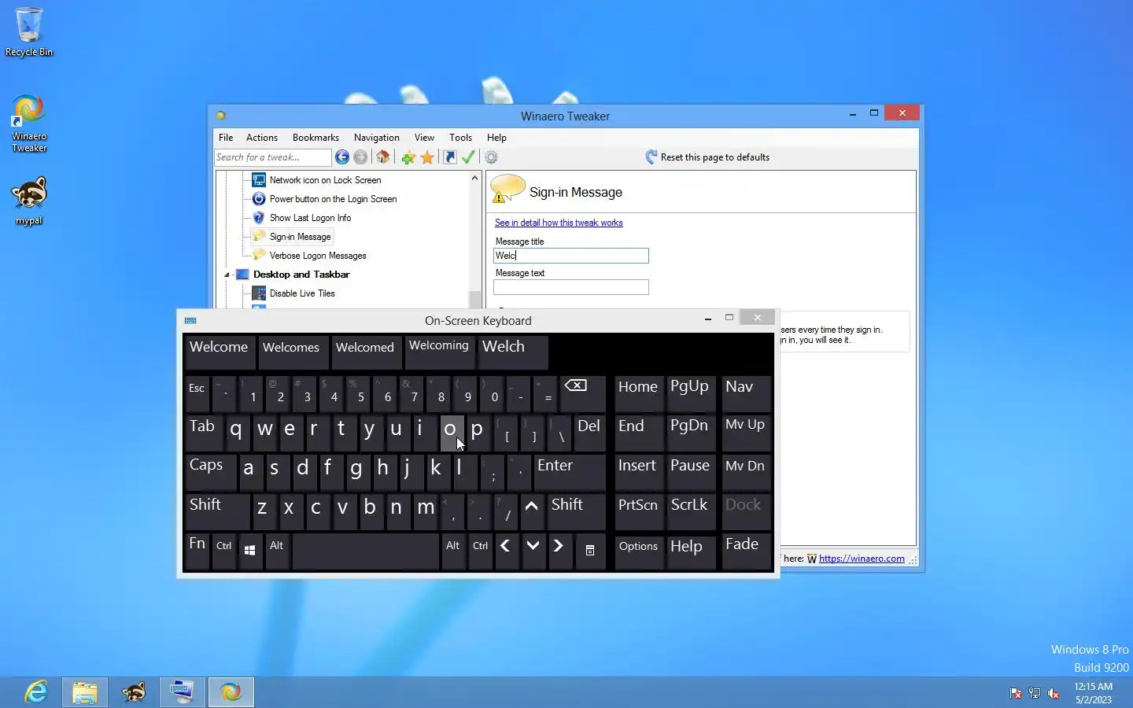The height and width of the screenshot is (708, 1133).
Task: Open On-Screen Keyboard Options key
Action: pyautogui.click(x=638, y=551)
